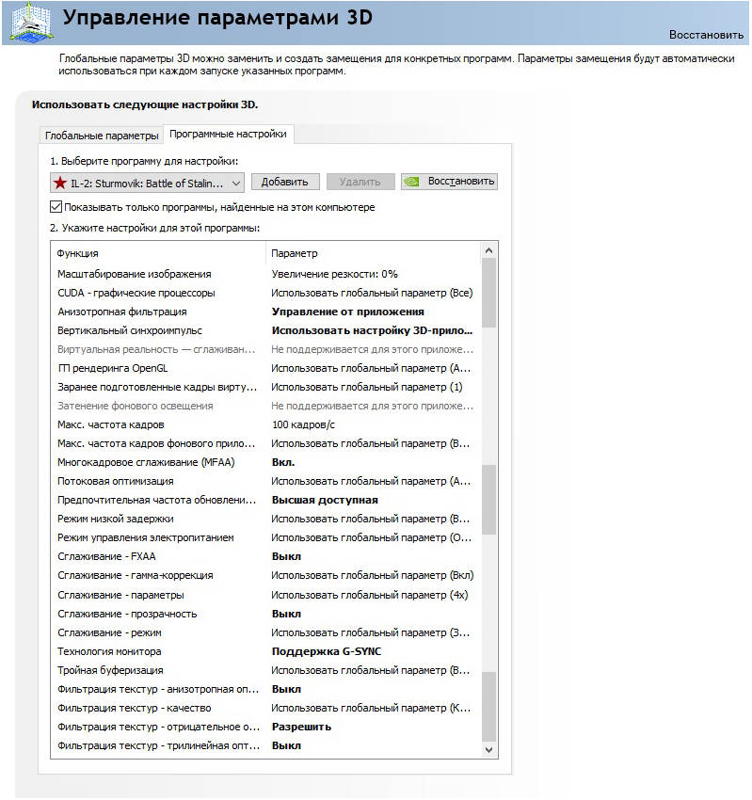This screenshot has height=800, width=752.
Task: Click the settings list scroll-down arrow
Action: (x=488, y=749)
